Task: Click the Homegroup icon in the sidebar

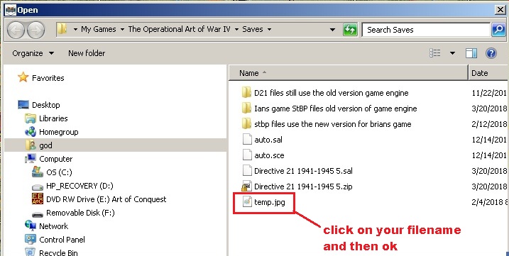Action: point(31,132)
